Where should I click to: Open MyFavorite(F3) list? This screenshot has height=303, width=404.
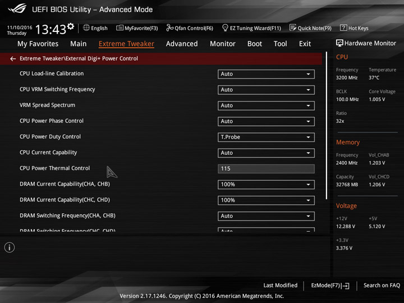point(137,28)
